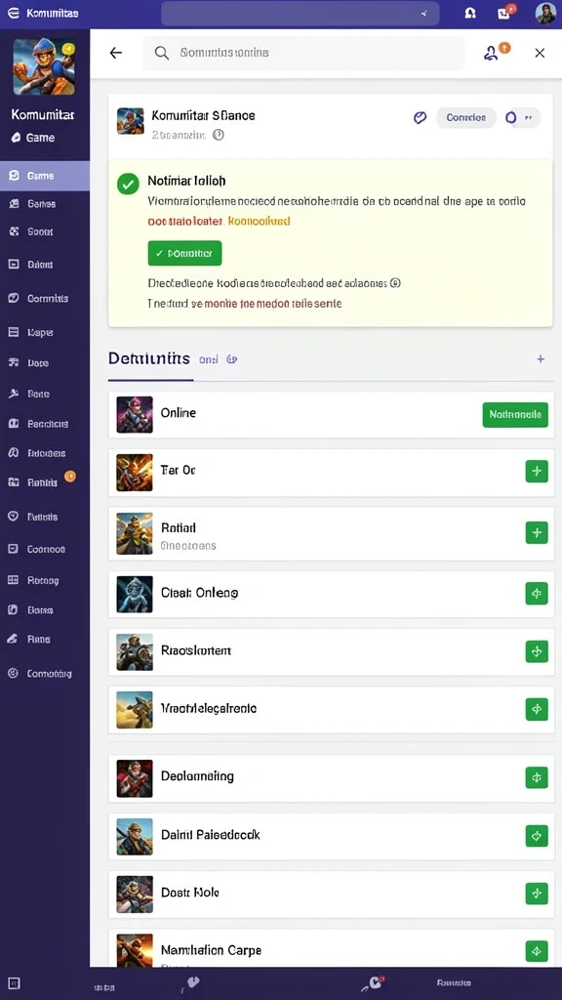This screenshot has height=1000, width=562.
Task: Click the green checkmark Komuntar button
Action: 184,253
